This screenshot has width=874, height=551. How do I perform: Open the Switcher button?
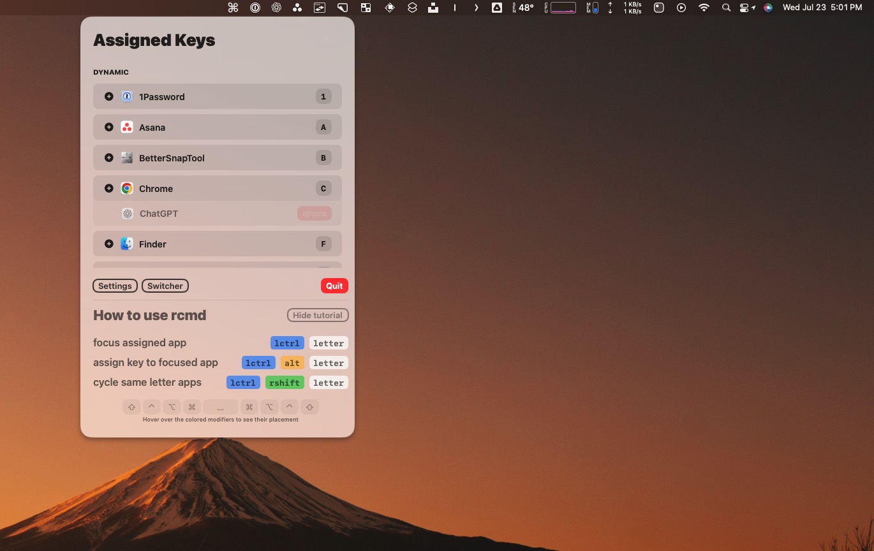(x=165, y=286)
